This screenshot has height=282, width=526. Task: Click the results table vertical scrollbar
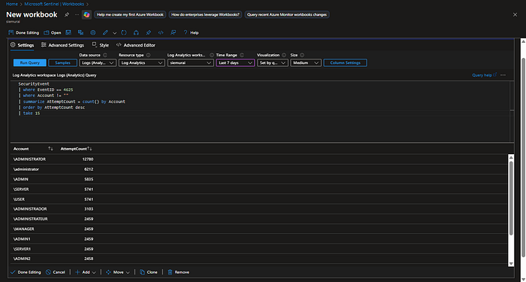pyautogui.click(x=511, y=198)
